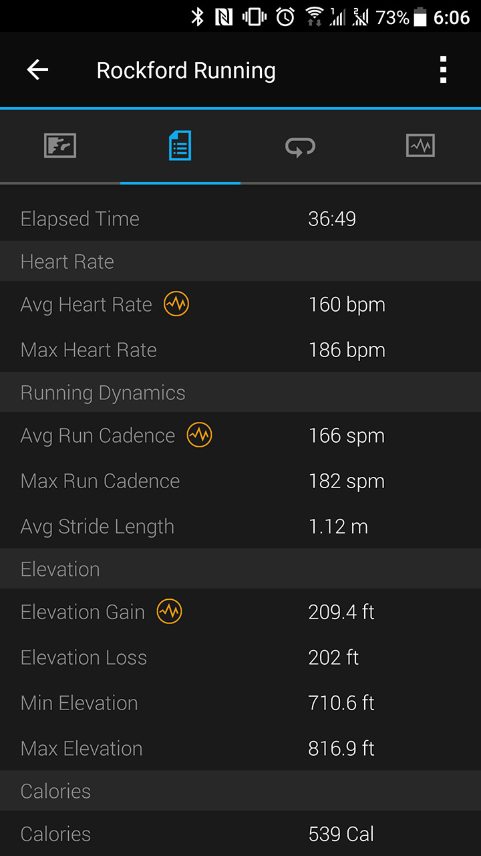Tap chart icon beside Avg Heart Rate
This screenshot has width=481, height=856.
177,304
